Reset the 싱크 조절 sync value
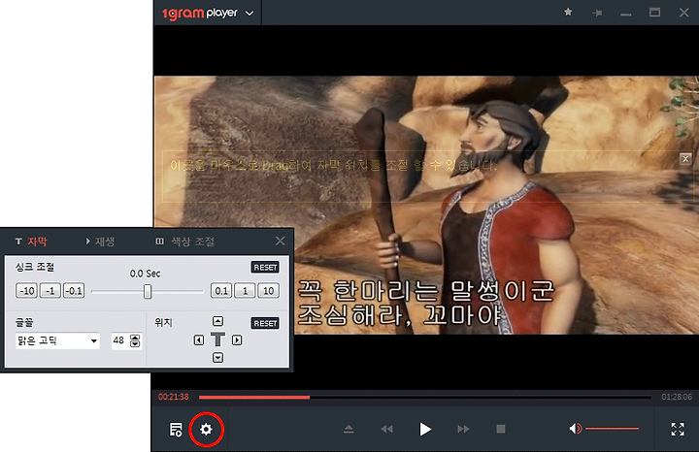 (x=265, y=267)
